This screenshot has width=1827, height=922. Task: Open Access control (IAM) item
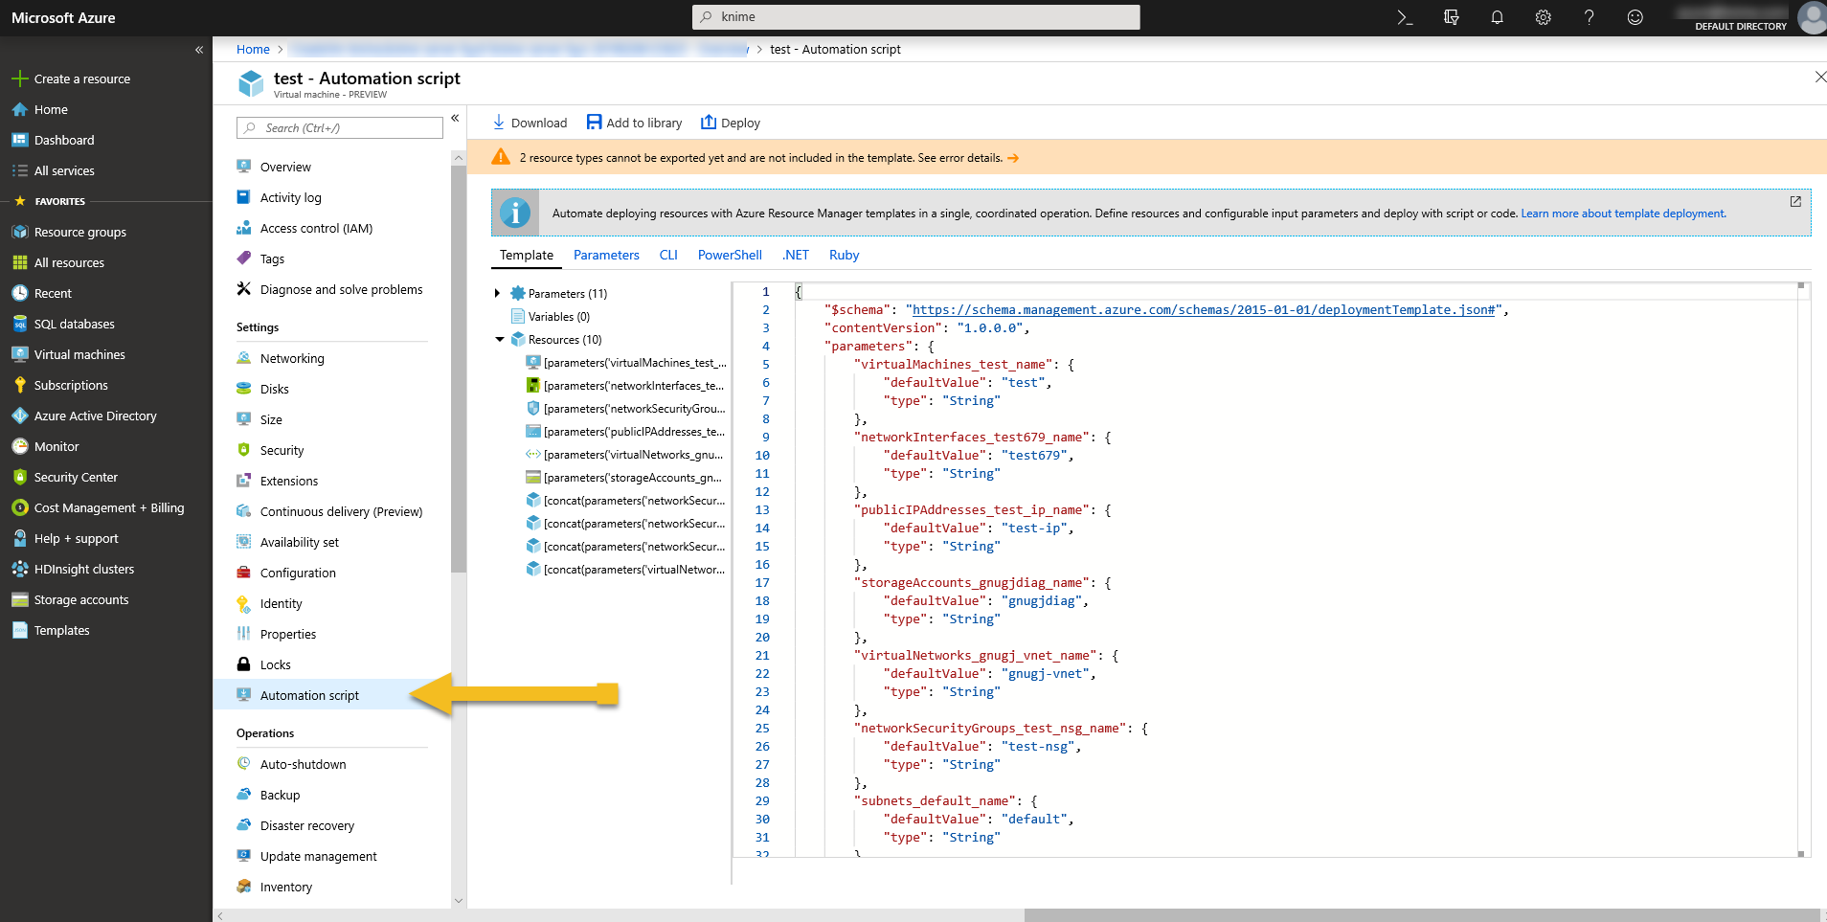click(316, 228)
